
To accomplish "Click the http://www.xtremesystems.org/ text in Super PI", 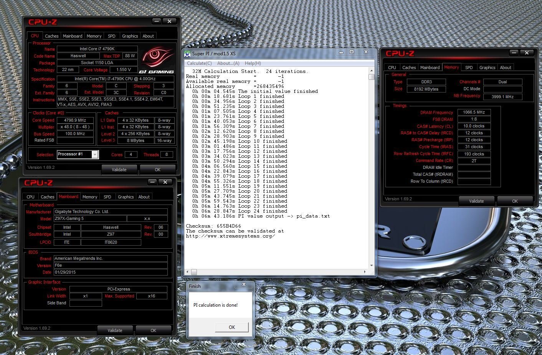I will point(230,236).
